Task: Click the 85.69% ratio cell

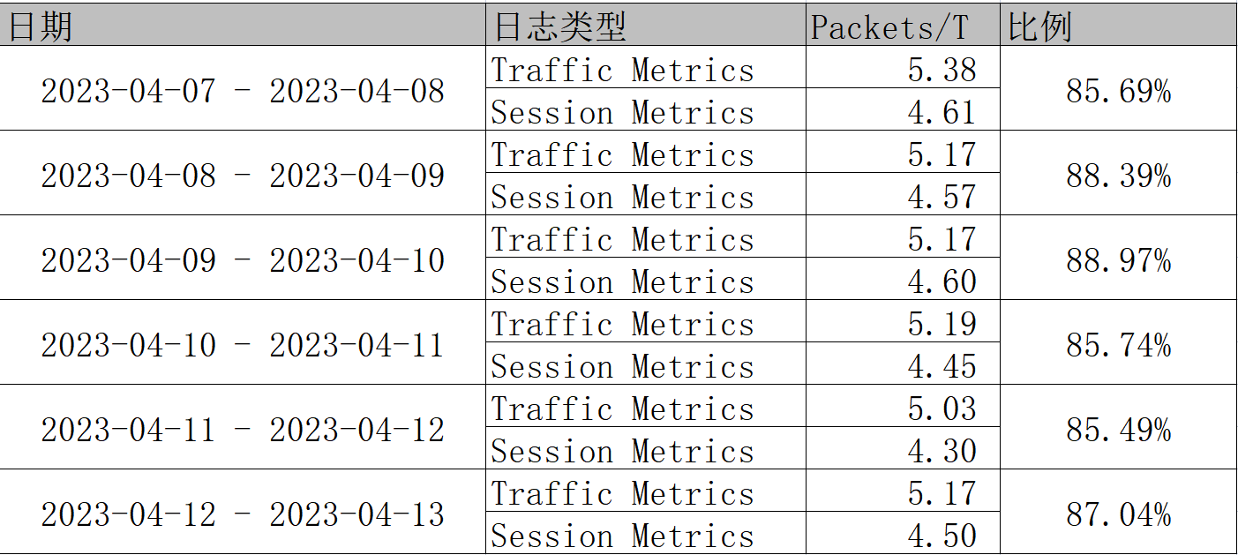Action: point(1118,90)
